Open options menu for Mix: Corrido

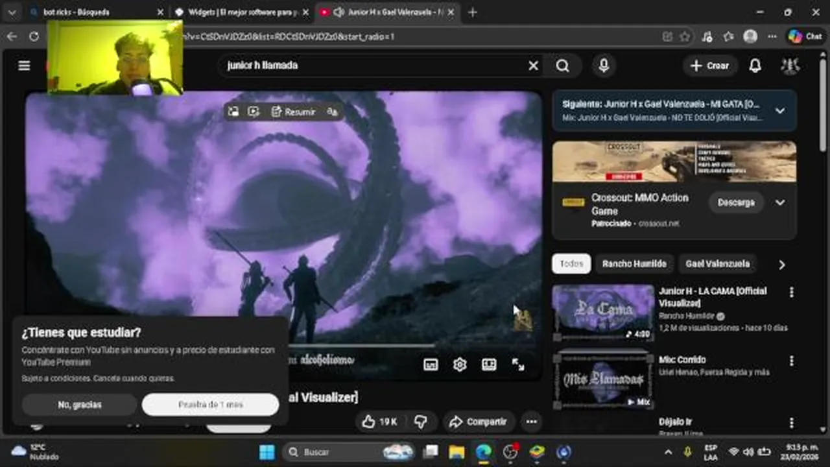791,361
